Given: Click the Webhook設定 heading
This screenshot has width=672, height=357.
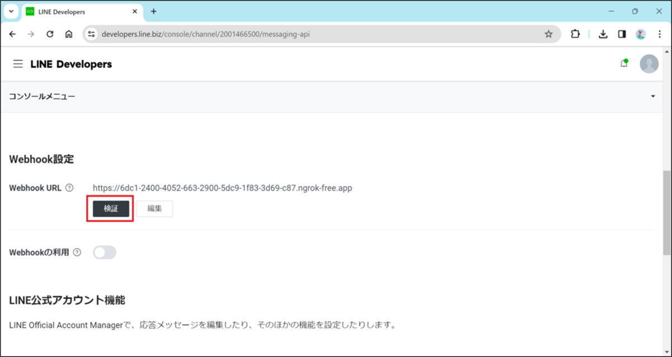Looking at the screenshot, I should point(41,159).
